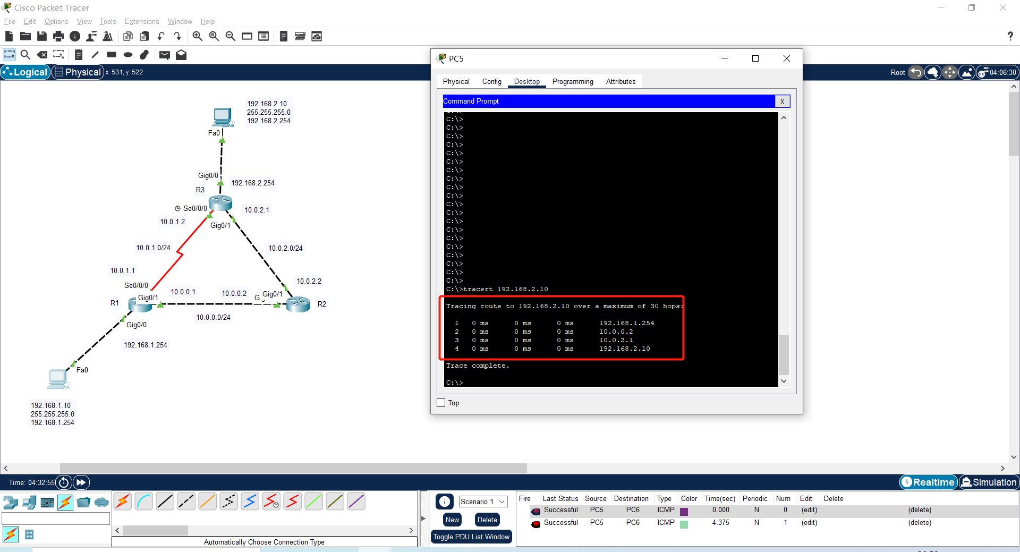Save the network using the floppy icon
This screenshot has width=1020, height=552.
click(42, 36)
